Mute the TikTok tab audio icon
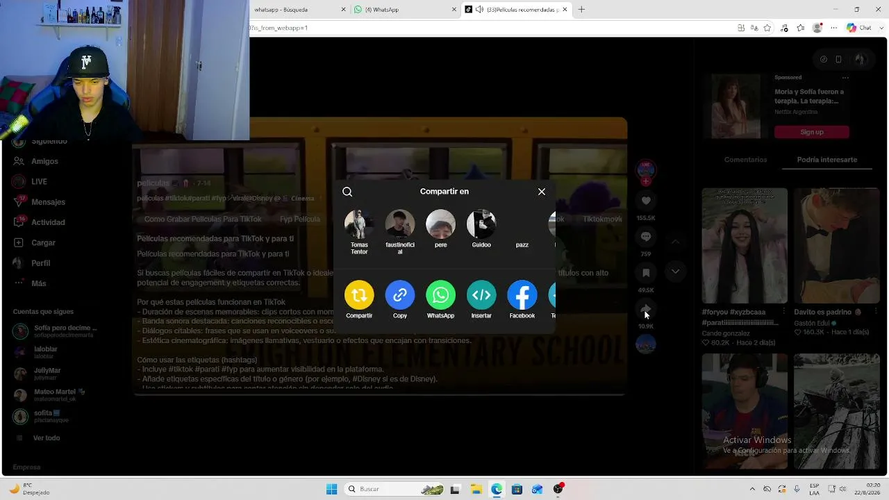The image size is (889, 500). (480, 10)
